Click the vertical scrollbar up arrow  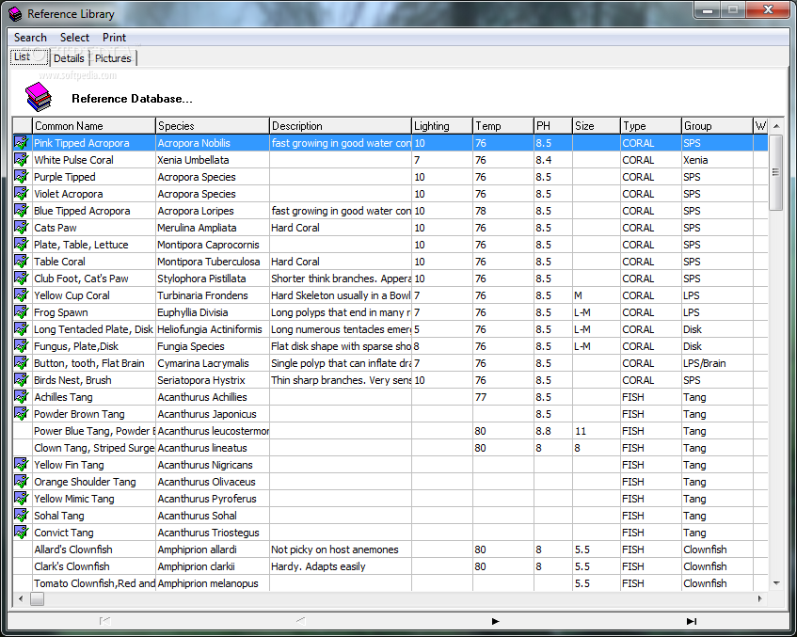point(776,125)
